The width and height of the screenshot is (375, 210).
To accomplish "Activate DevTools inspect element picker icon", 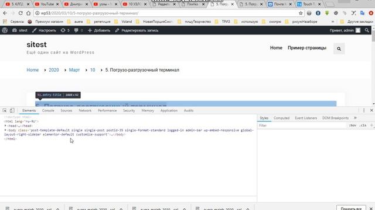I will pos(5,110).
